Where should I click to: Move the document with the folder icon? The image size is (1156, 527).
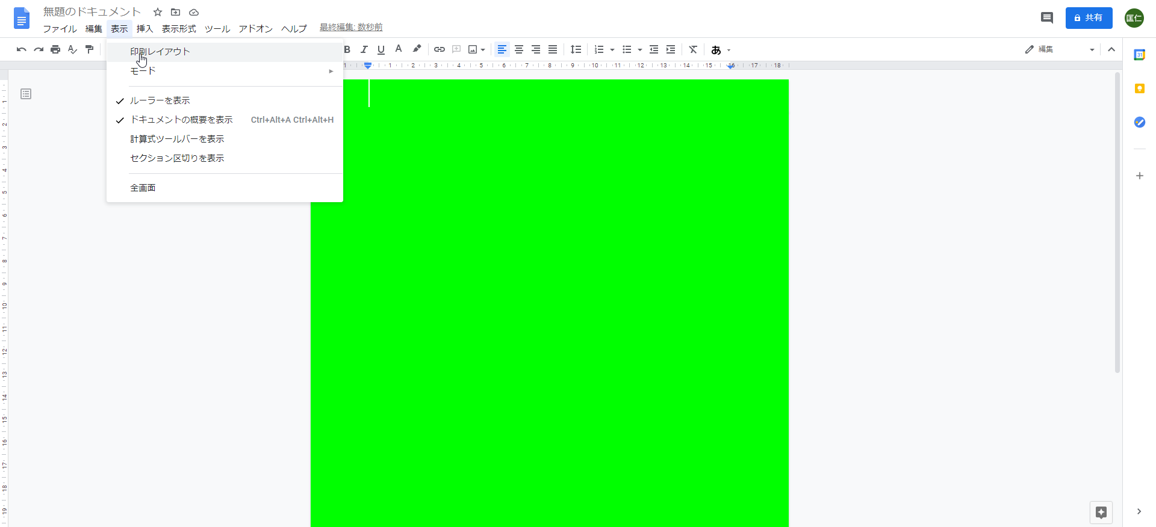click(x=176, y=12)
